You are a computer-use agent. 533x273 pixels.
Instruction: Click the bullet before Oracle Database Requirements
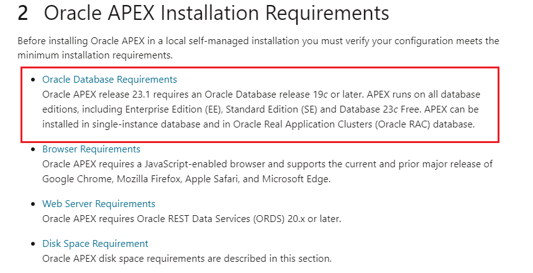click(x=33, y=80)
